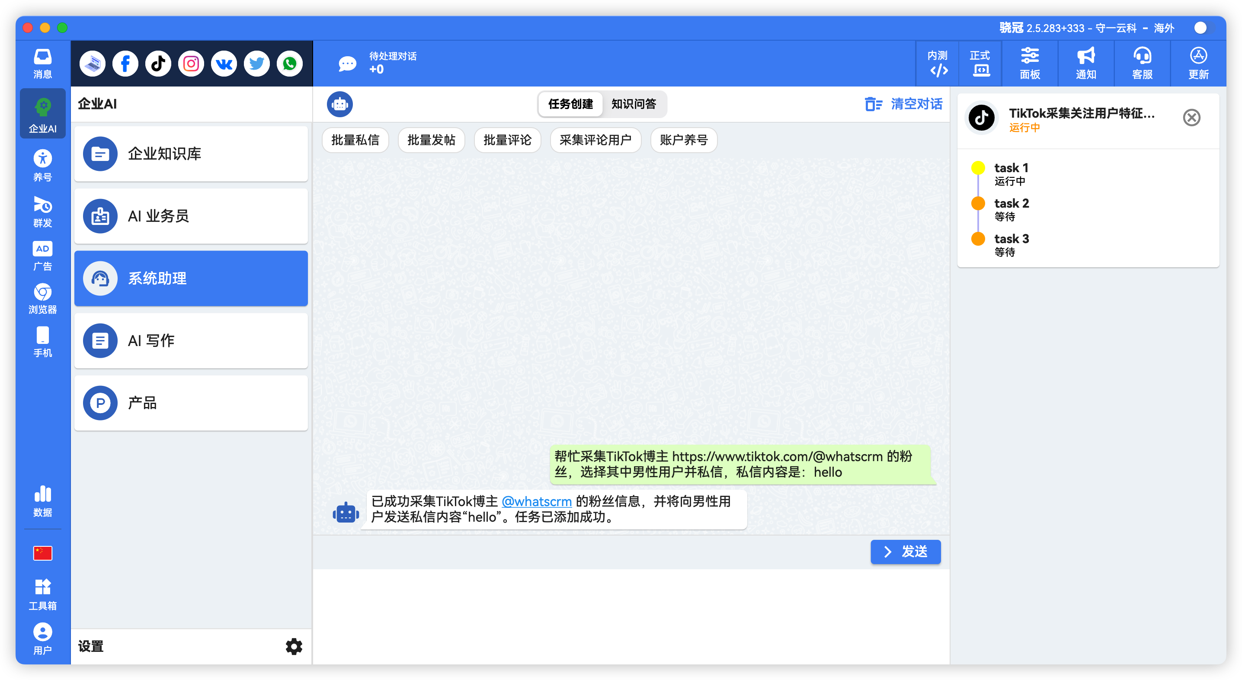Viewport: 1242px width, 680px height.
Task: Switch to 内测 beta code mode
Action: [938, 63]
